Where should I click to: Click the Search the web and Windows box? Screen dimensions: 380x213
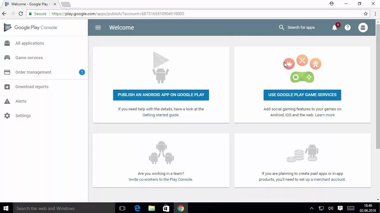click(64, 208)
